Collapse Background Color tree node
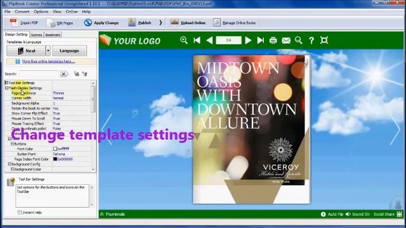 tap(12, 169)
